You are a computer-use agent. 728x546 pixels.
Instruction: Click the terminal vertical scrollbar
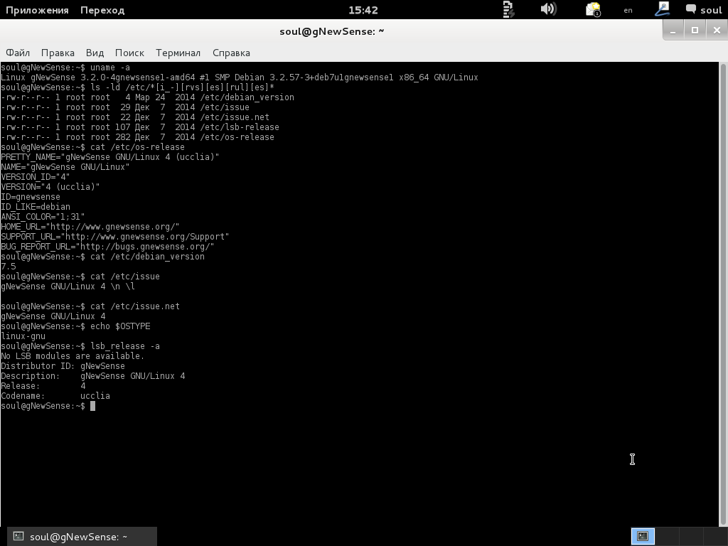(x=723, y=294)
